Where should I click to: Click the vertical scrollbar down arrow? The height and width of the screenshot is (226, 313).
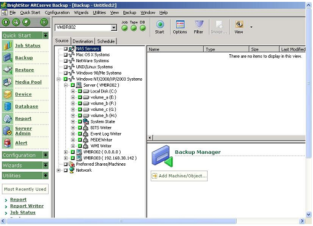[x=309, y=214]
